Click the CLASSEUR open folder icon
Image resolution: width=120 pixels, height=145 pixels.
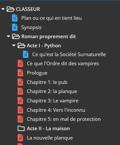[11, 9]
